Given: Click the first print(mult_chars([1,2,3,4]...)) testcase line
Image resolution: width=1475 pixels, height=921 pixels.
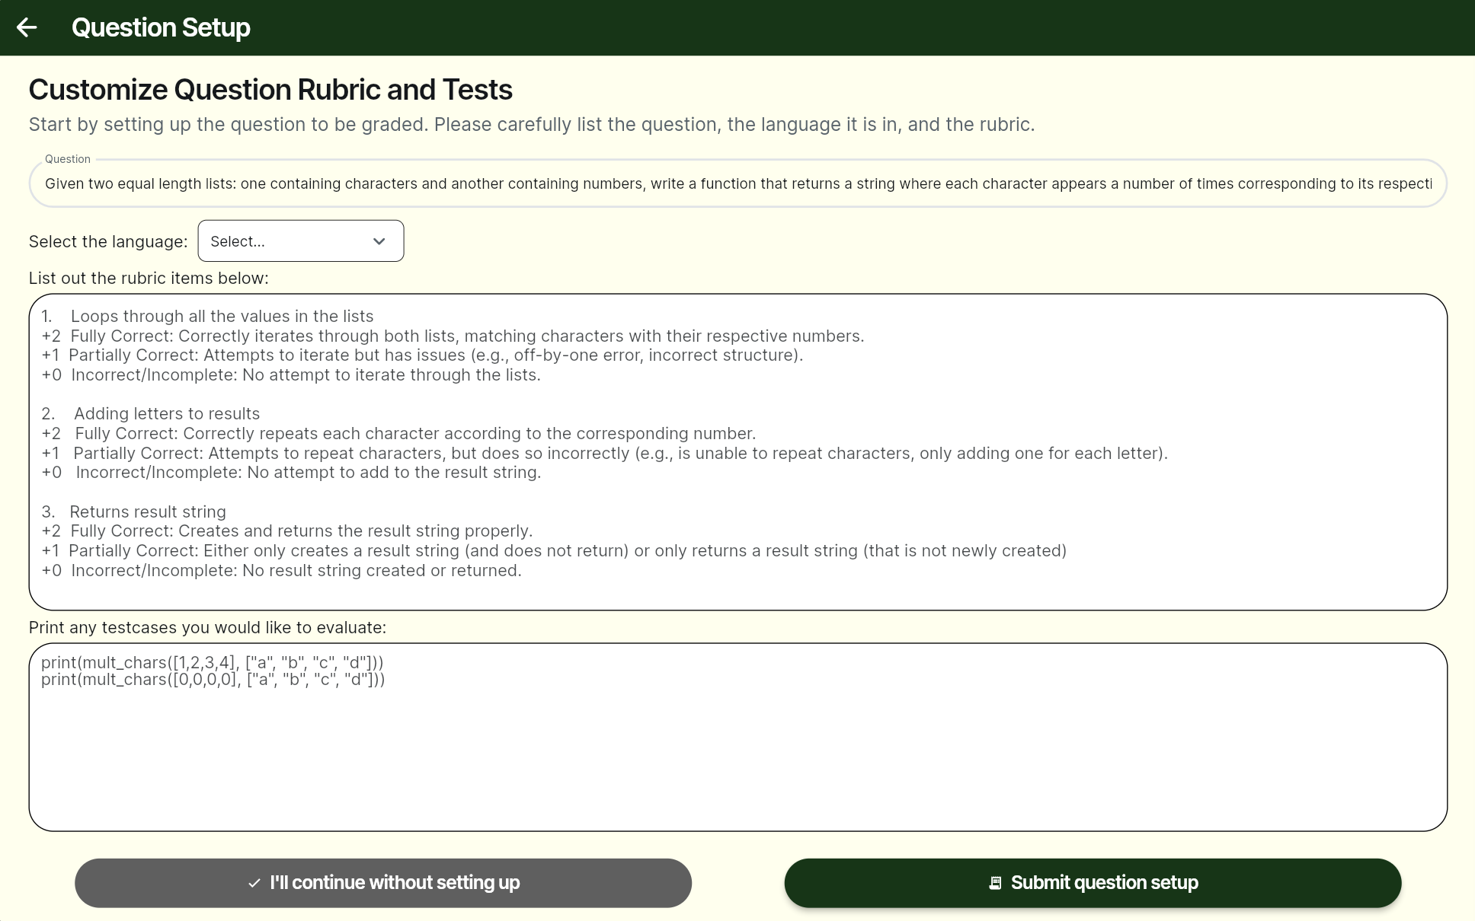Looking at the screenshot, I should 213,662.
